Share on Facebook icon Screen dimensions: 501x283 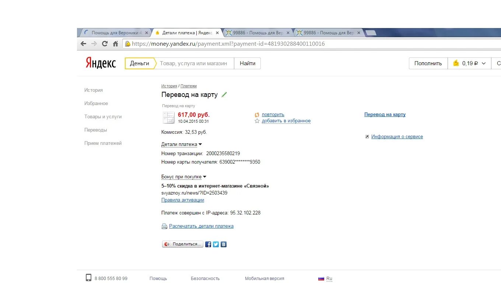click(208, 244)
